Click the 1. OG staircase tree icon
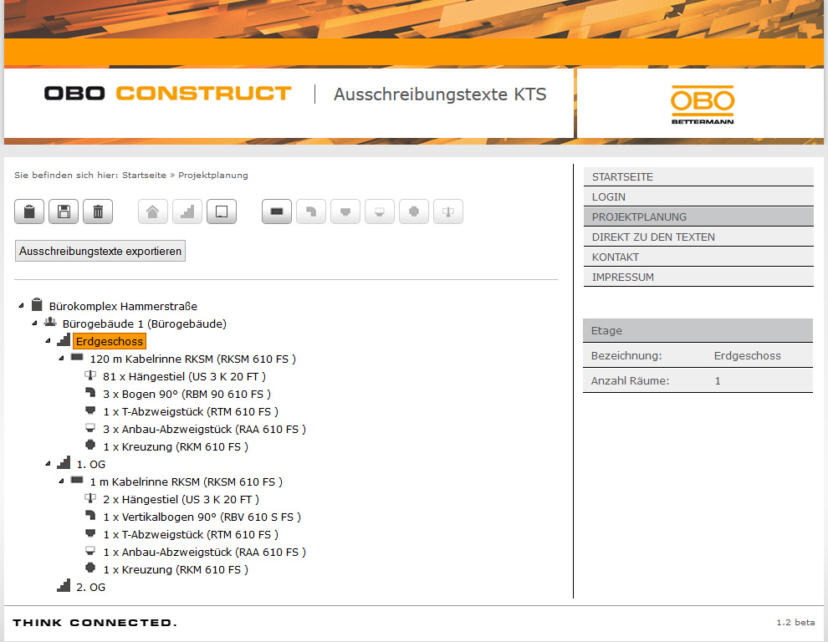This screenshot has height=642, width=828. (64, 463)
